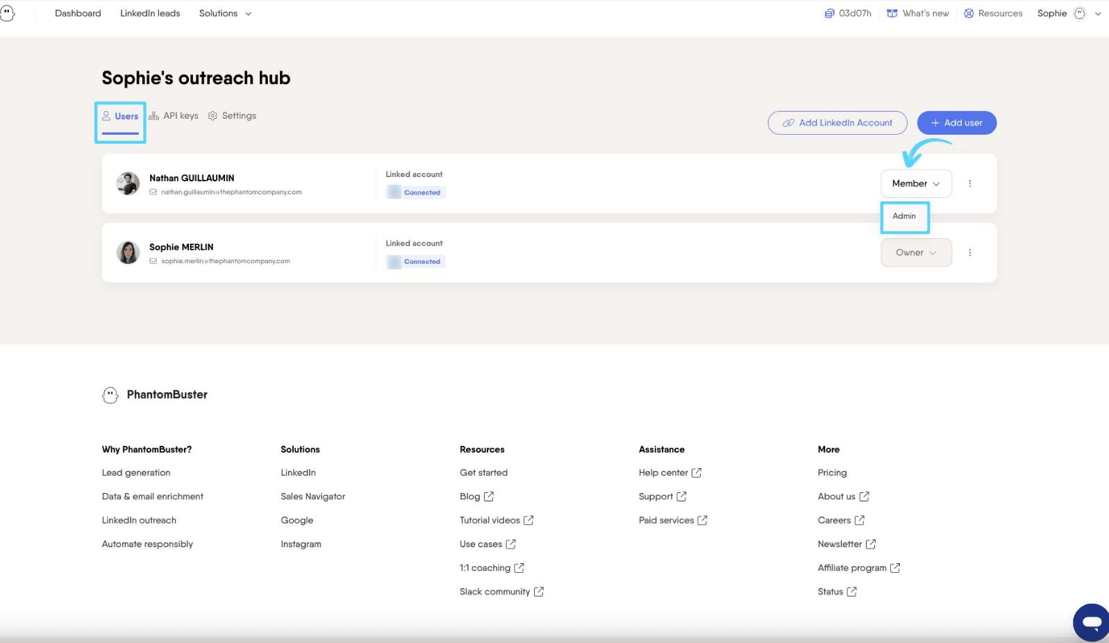The image size is (1109, 643).
Task: Click external link icon beside Paid services
Action: [703, 520]
